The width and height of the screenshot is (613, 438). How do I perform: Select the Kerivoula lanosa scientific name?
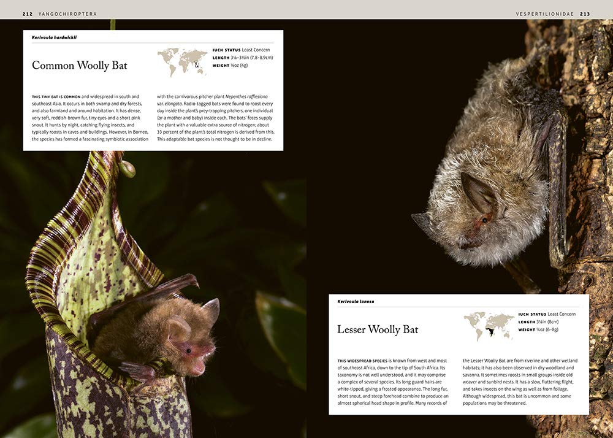[x=356, y=301]
